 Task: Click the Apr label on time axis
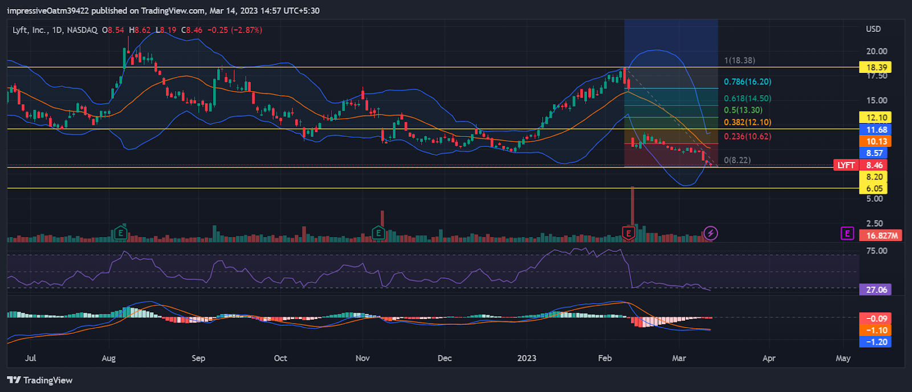pos(769,358)
